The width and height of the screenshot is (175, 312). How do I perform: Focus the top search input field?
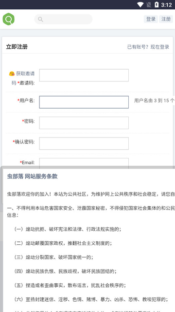point(63,19)
